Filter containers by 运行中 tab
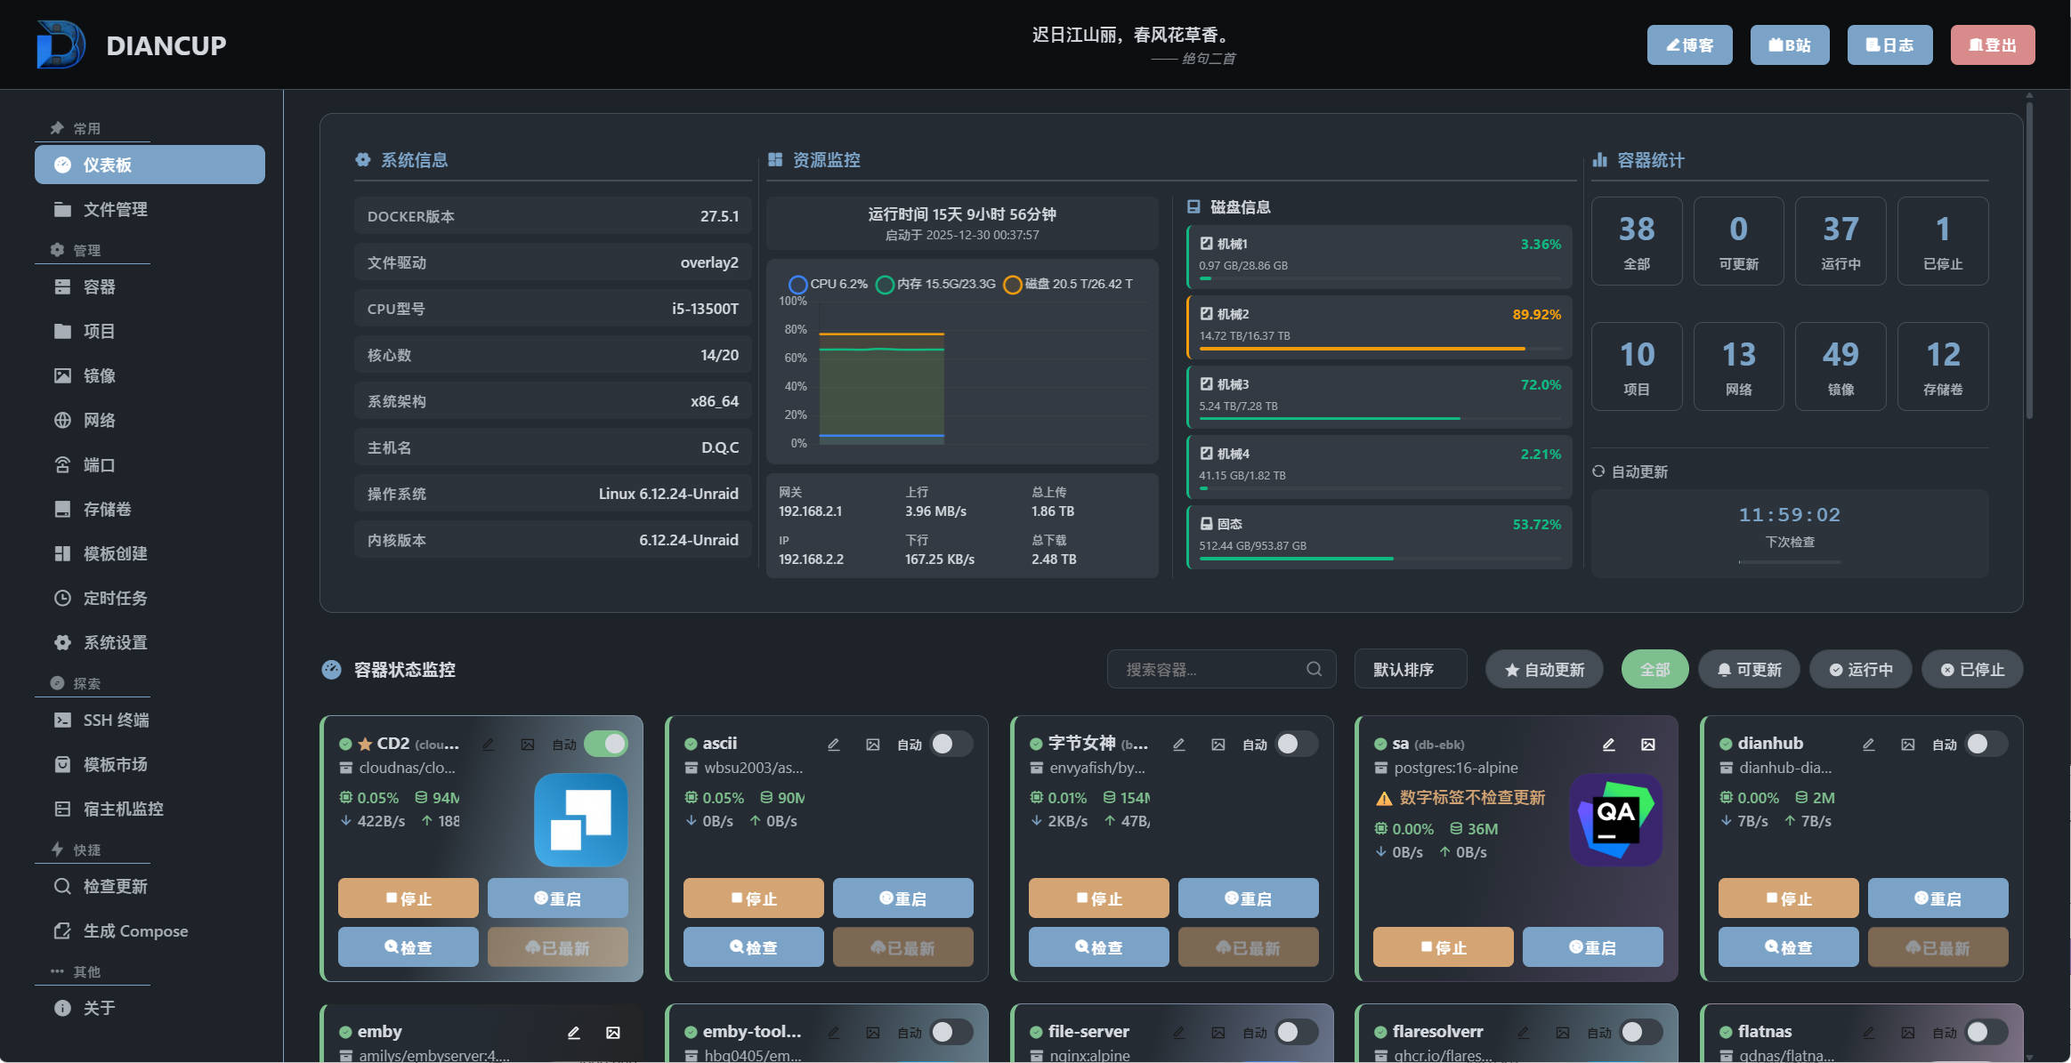This screenshot has width=2071, height=1063. click(1860, 669)
